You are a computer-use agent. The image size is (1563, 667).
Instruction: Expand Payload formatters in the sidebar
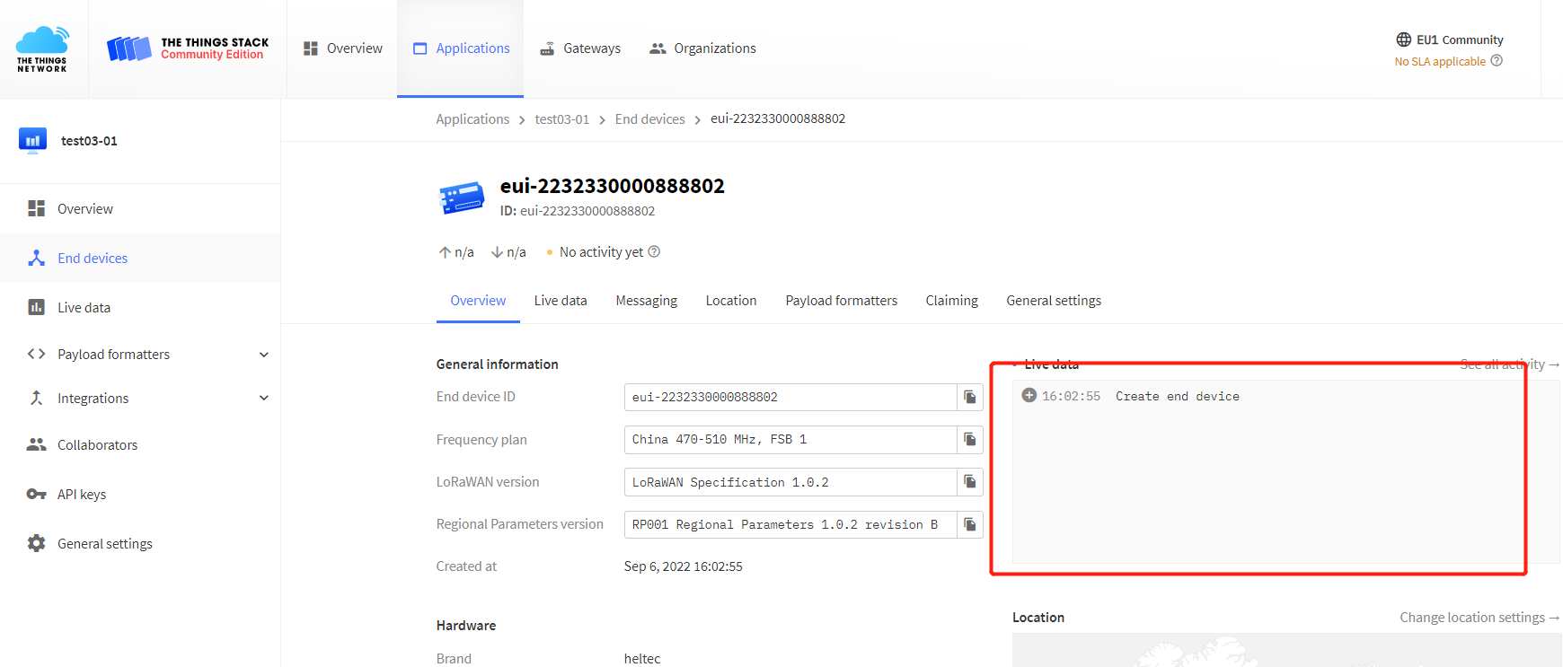(x=263, y=355)
